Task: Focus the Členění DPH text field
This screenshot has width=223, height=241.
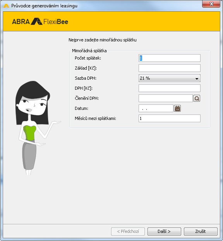Action: pos(166,98)
